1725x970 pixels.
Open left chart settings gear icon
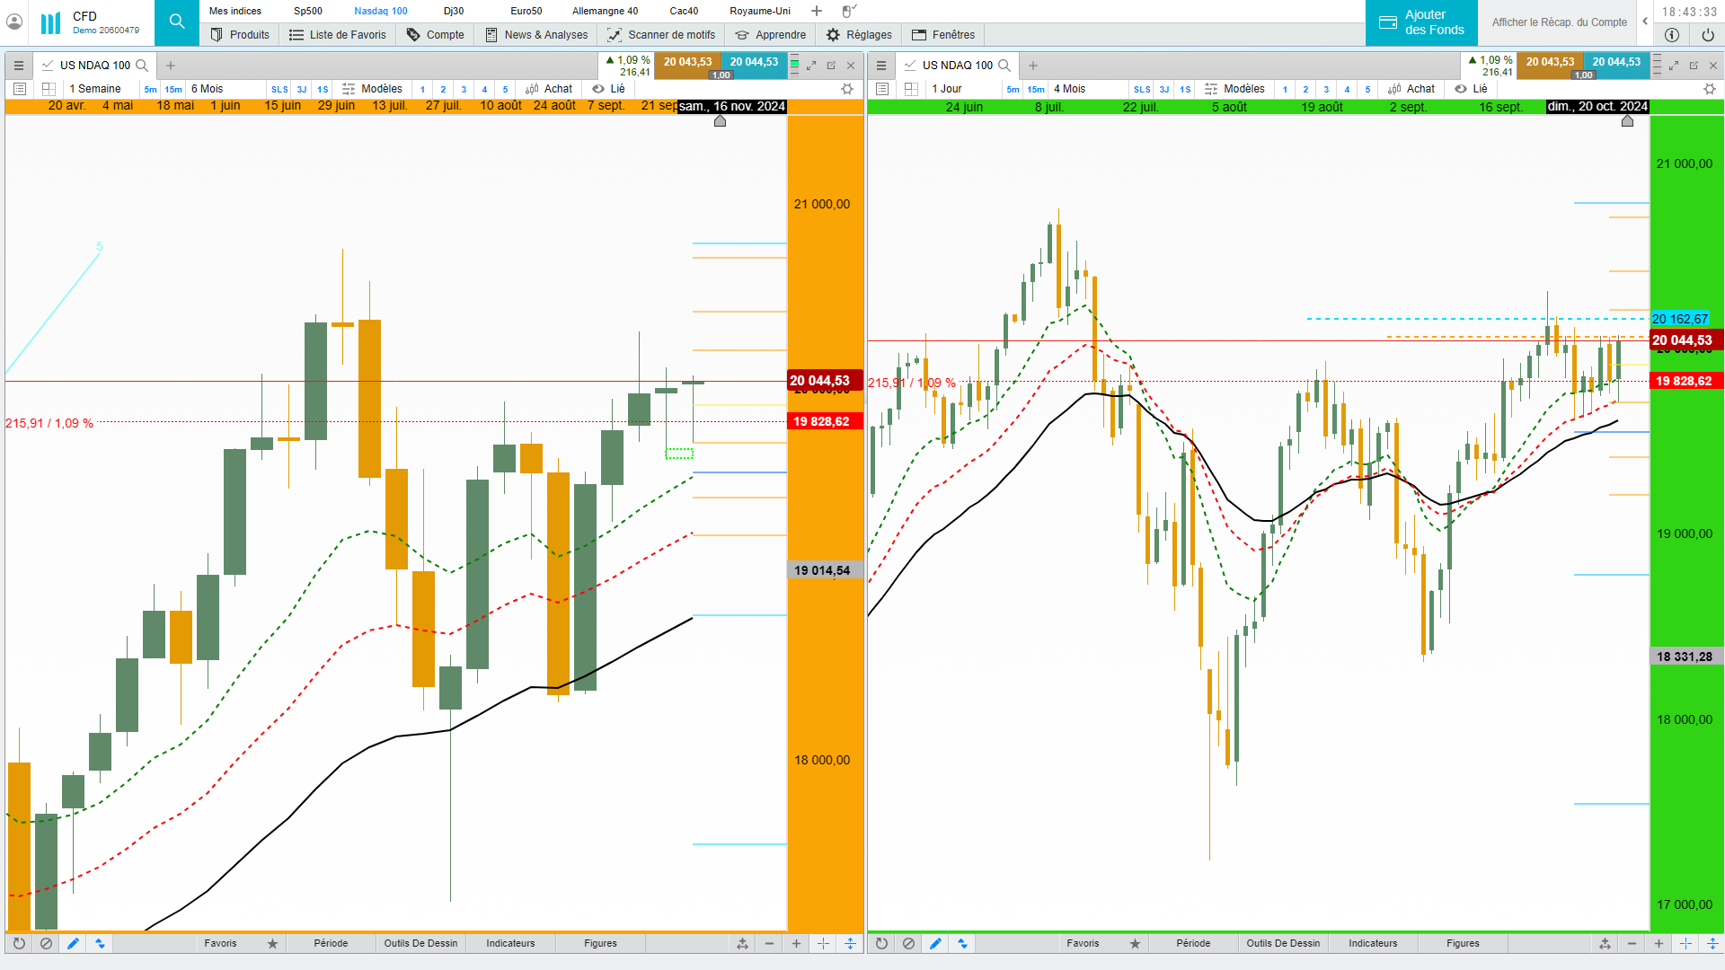846,89
